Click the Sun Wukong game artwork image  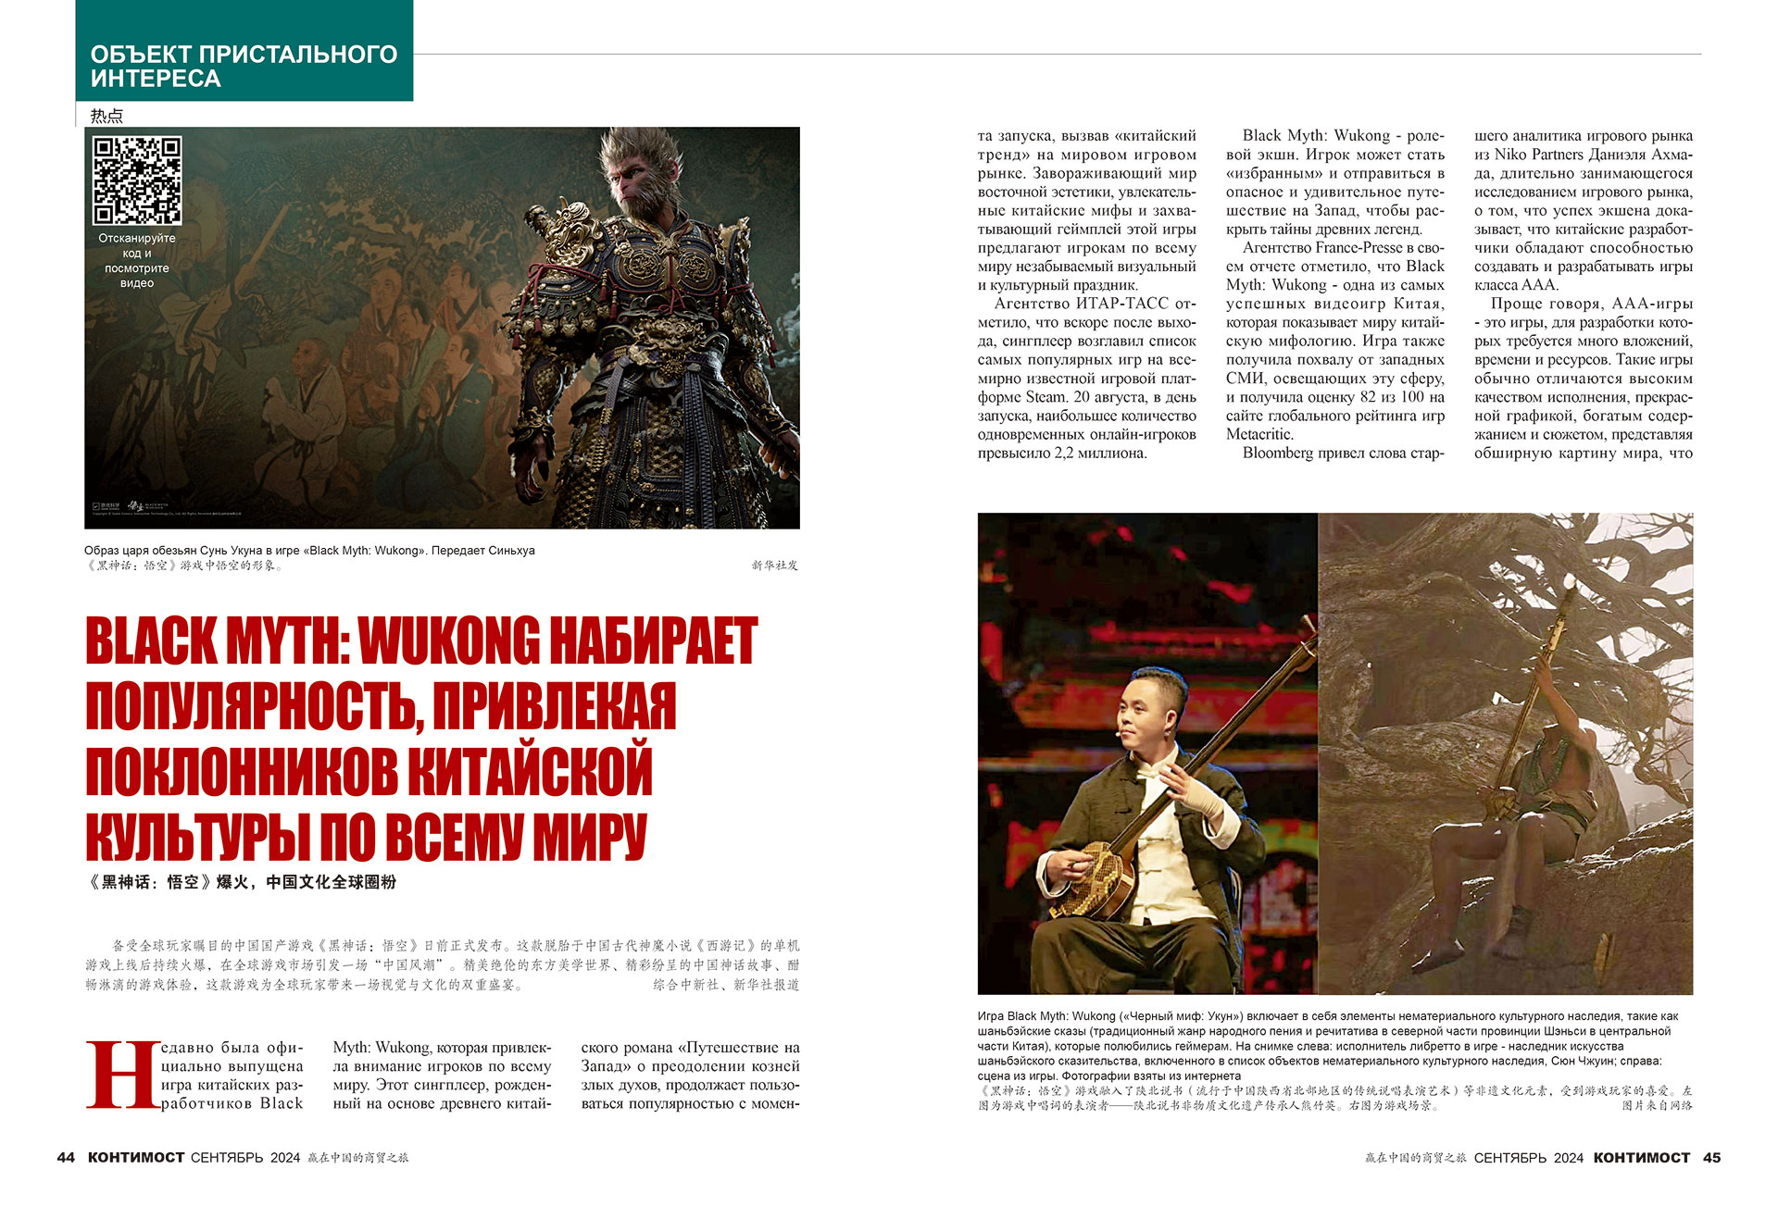[x=442, y=328]
